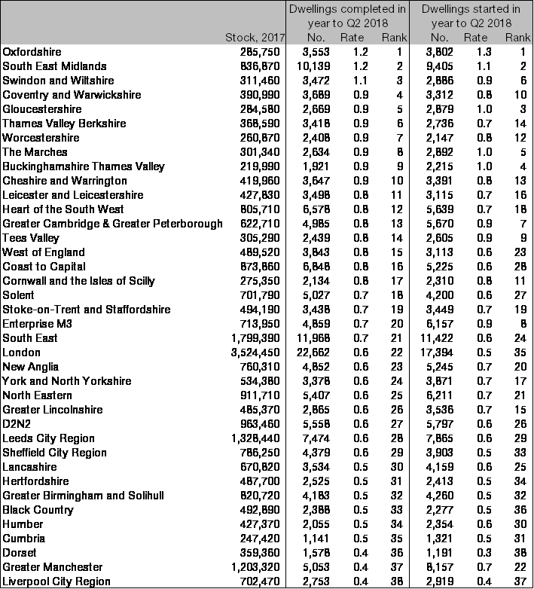The image size is (534, 589).
Task: Click 'Rank' subheader under Dwellings started
Action: tap(517, 38)
